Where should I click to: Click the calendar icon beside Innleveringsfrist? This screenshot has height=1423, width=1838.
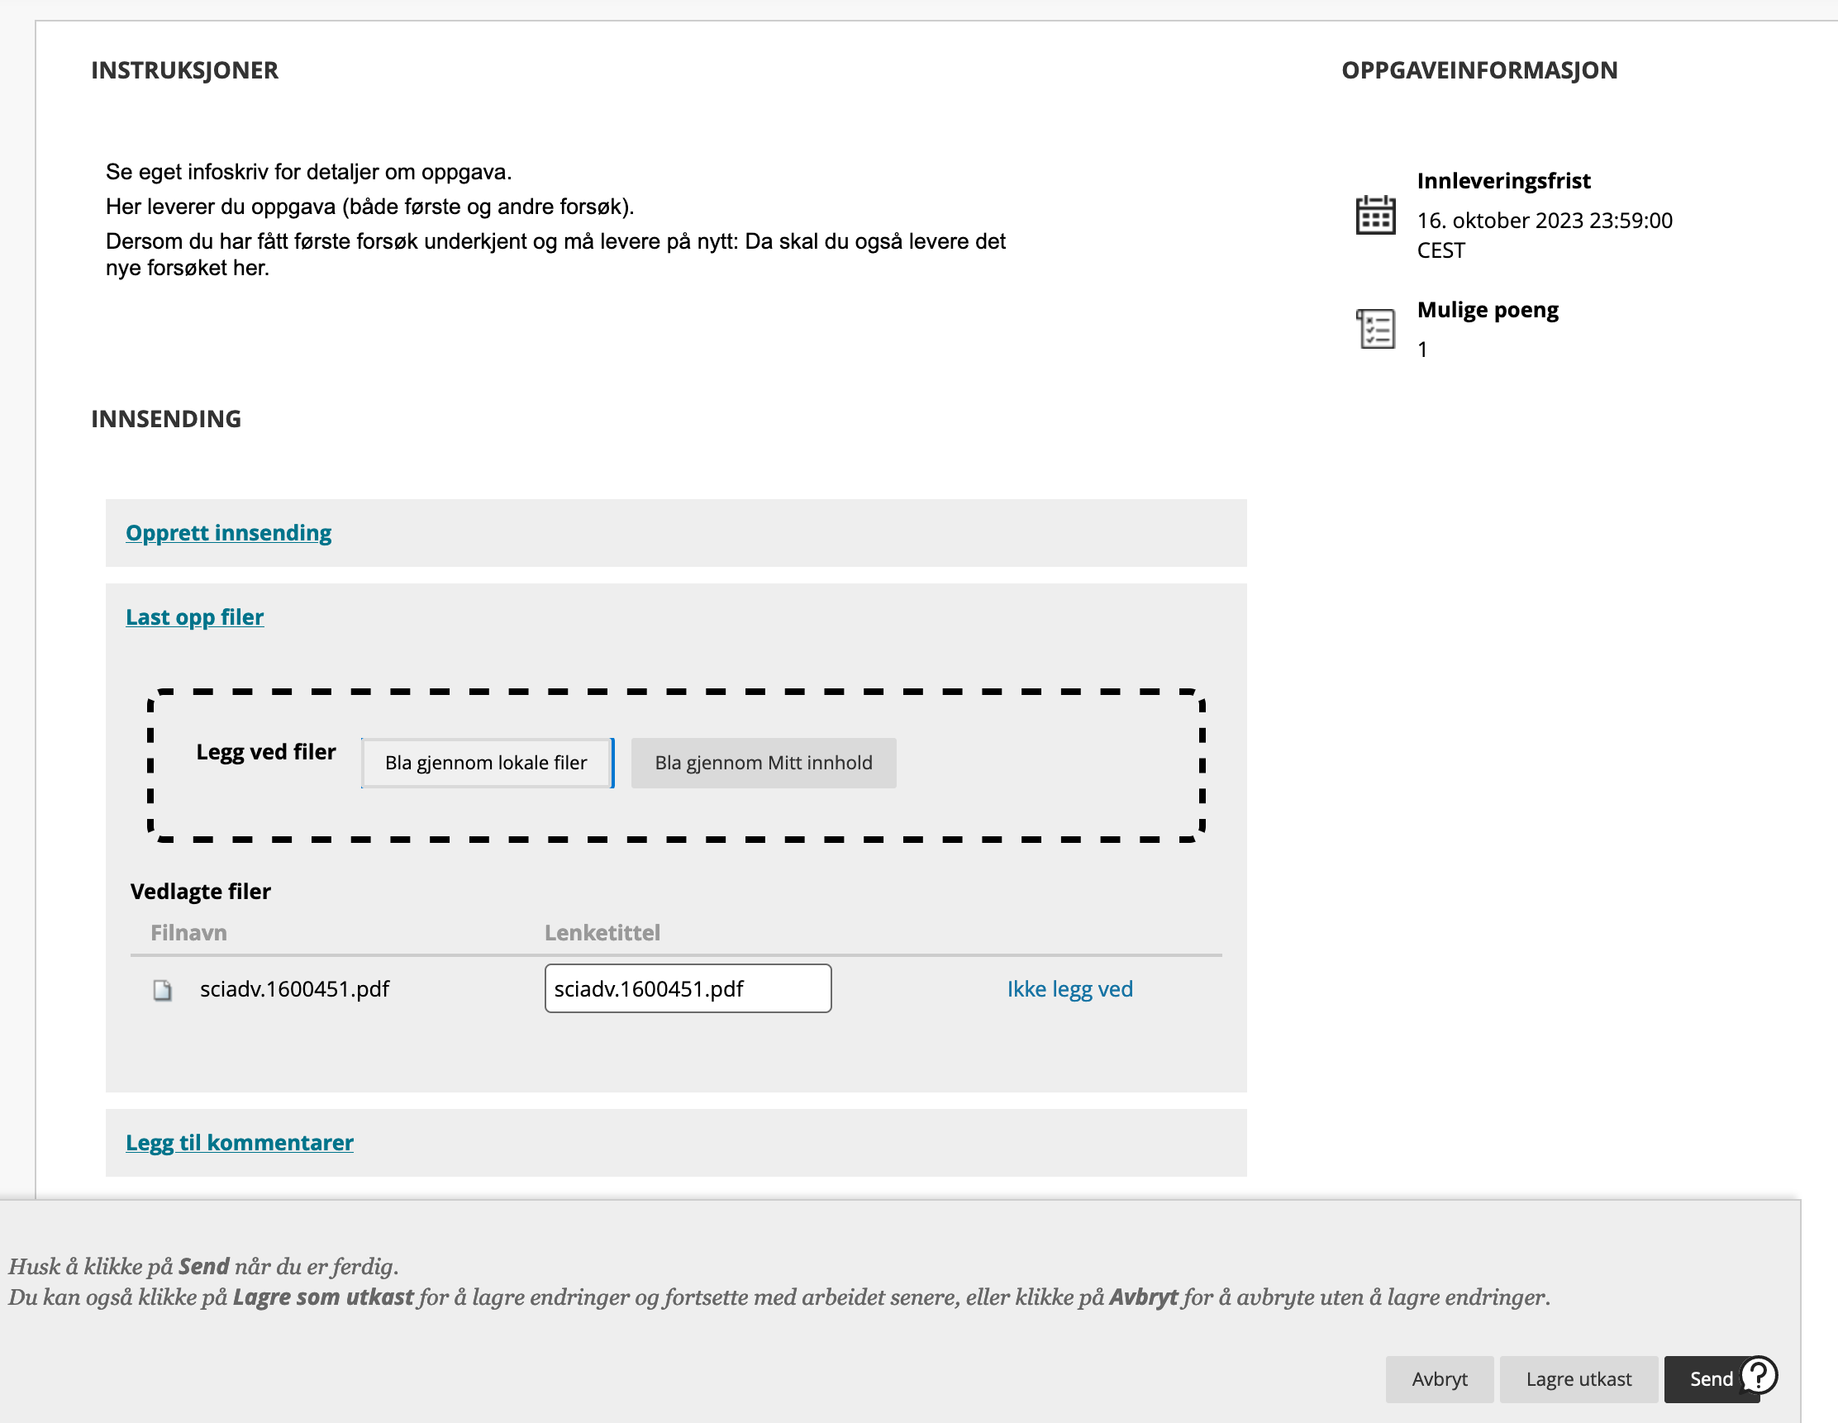pos(1375,215)
